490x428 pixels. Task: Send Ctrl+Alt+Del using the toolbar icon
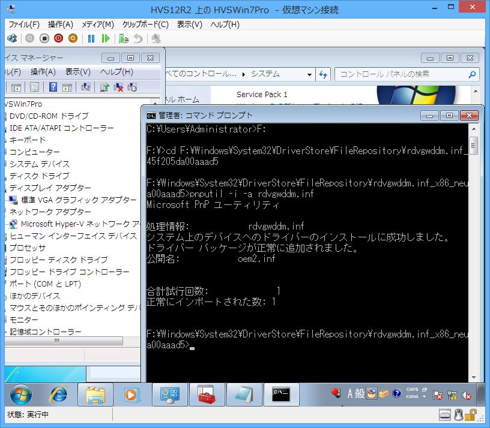pos(12,38)
